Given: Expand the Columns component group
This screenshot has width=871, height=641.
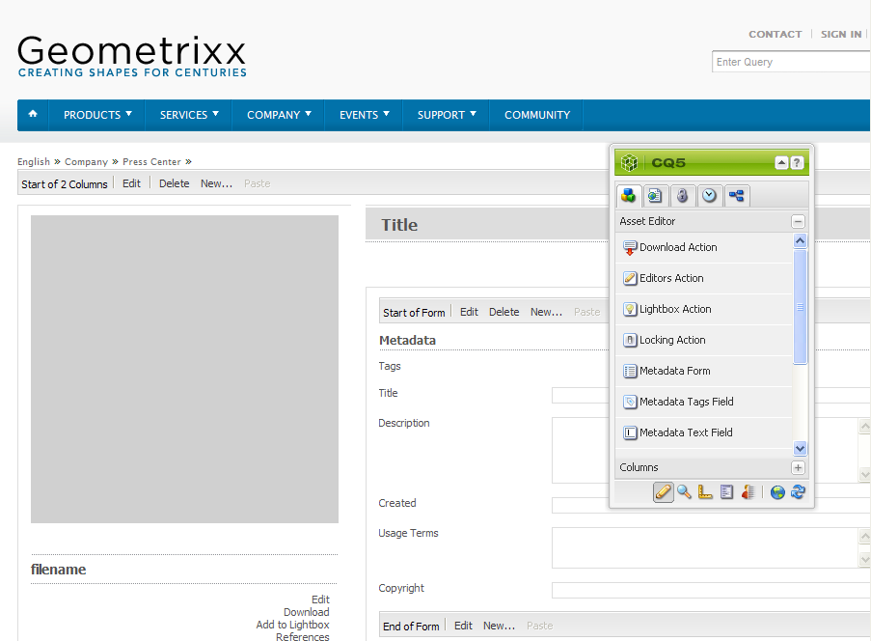Looking at the screenshot, I should point(798,468).
